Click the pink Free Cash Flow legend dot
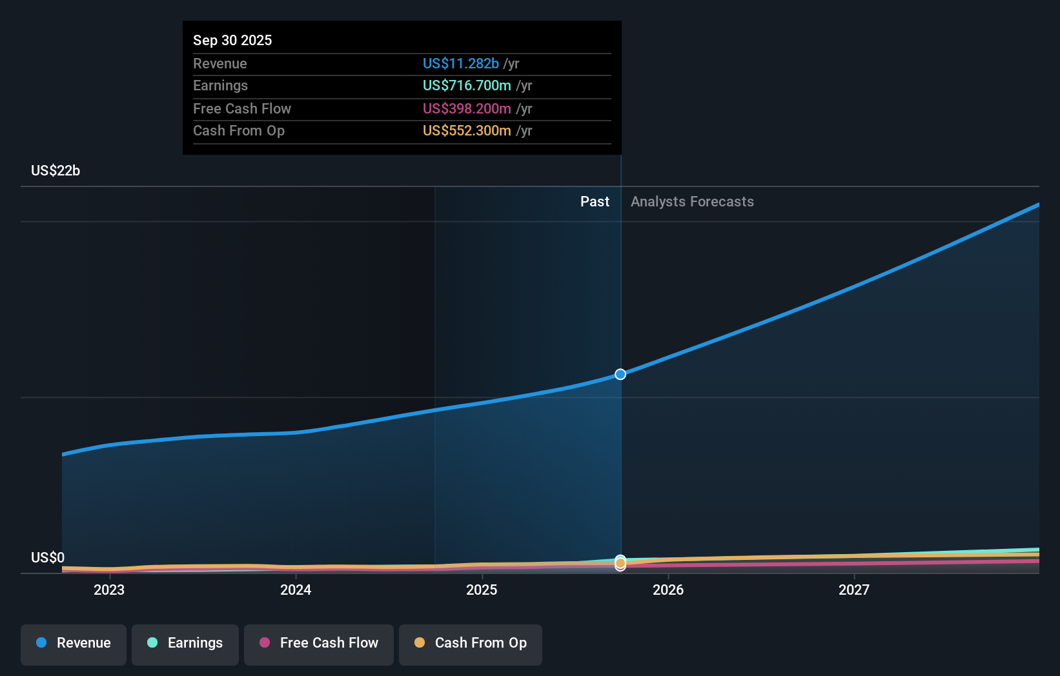The width and height of the screenshot is (1060, 676). pos(265,643)
